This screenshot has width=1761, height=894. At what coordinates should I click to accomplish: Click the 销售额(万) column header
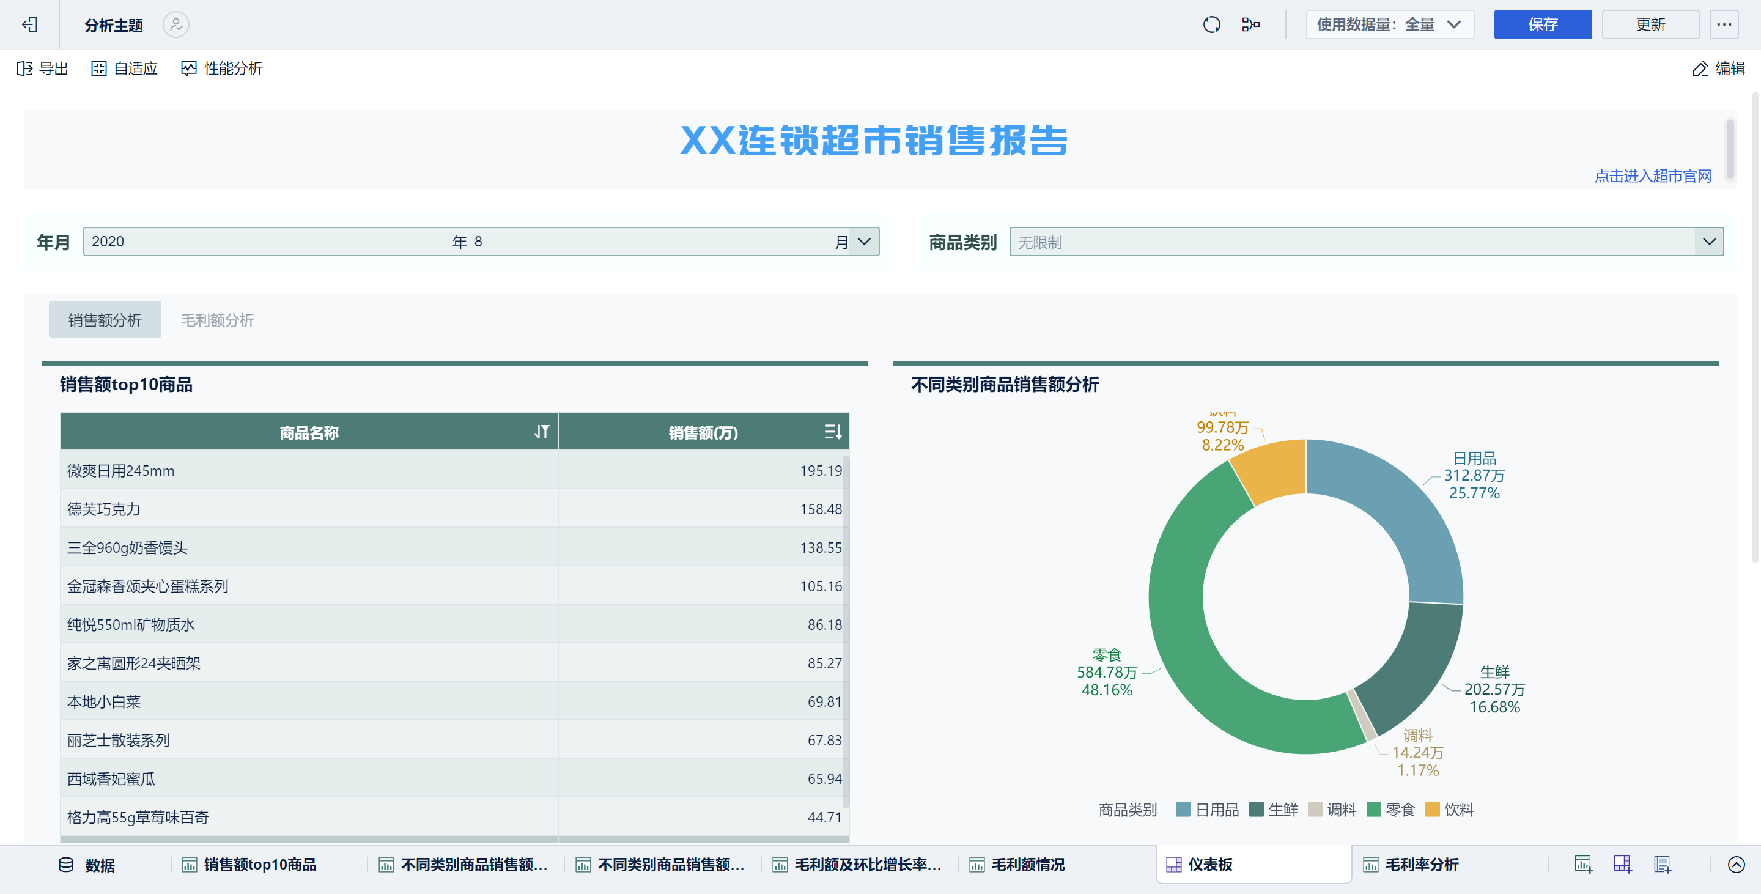(x=703, y=432)
